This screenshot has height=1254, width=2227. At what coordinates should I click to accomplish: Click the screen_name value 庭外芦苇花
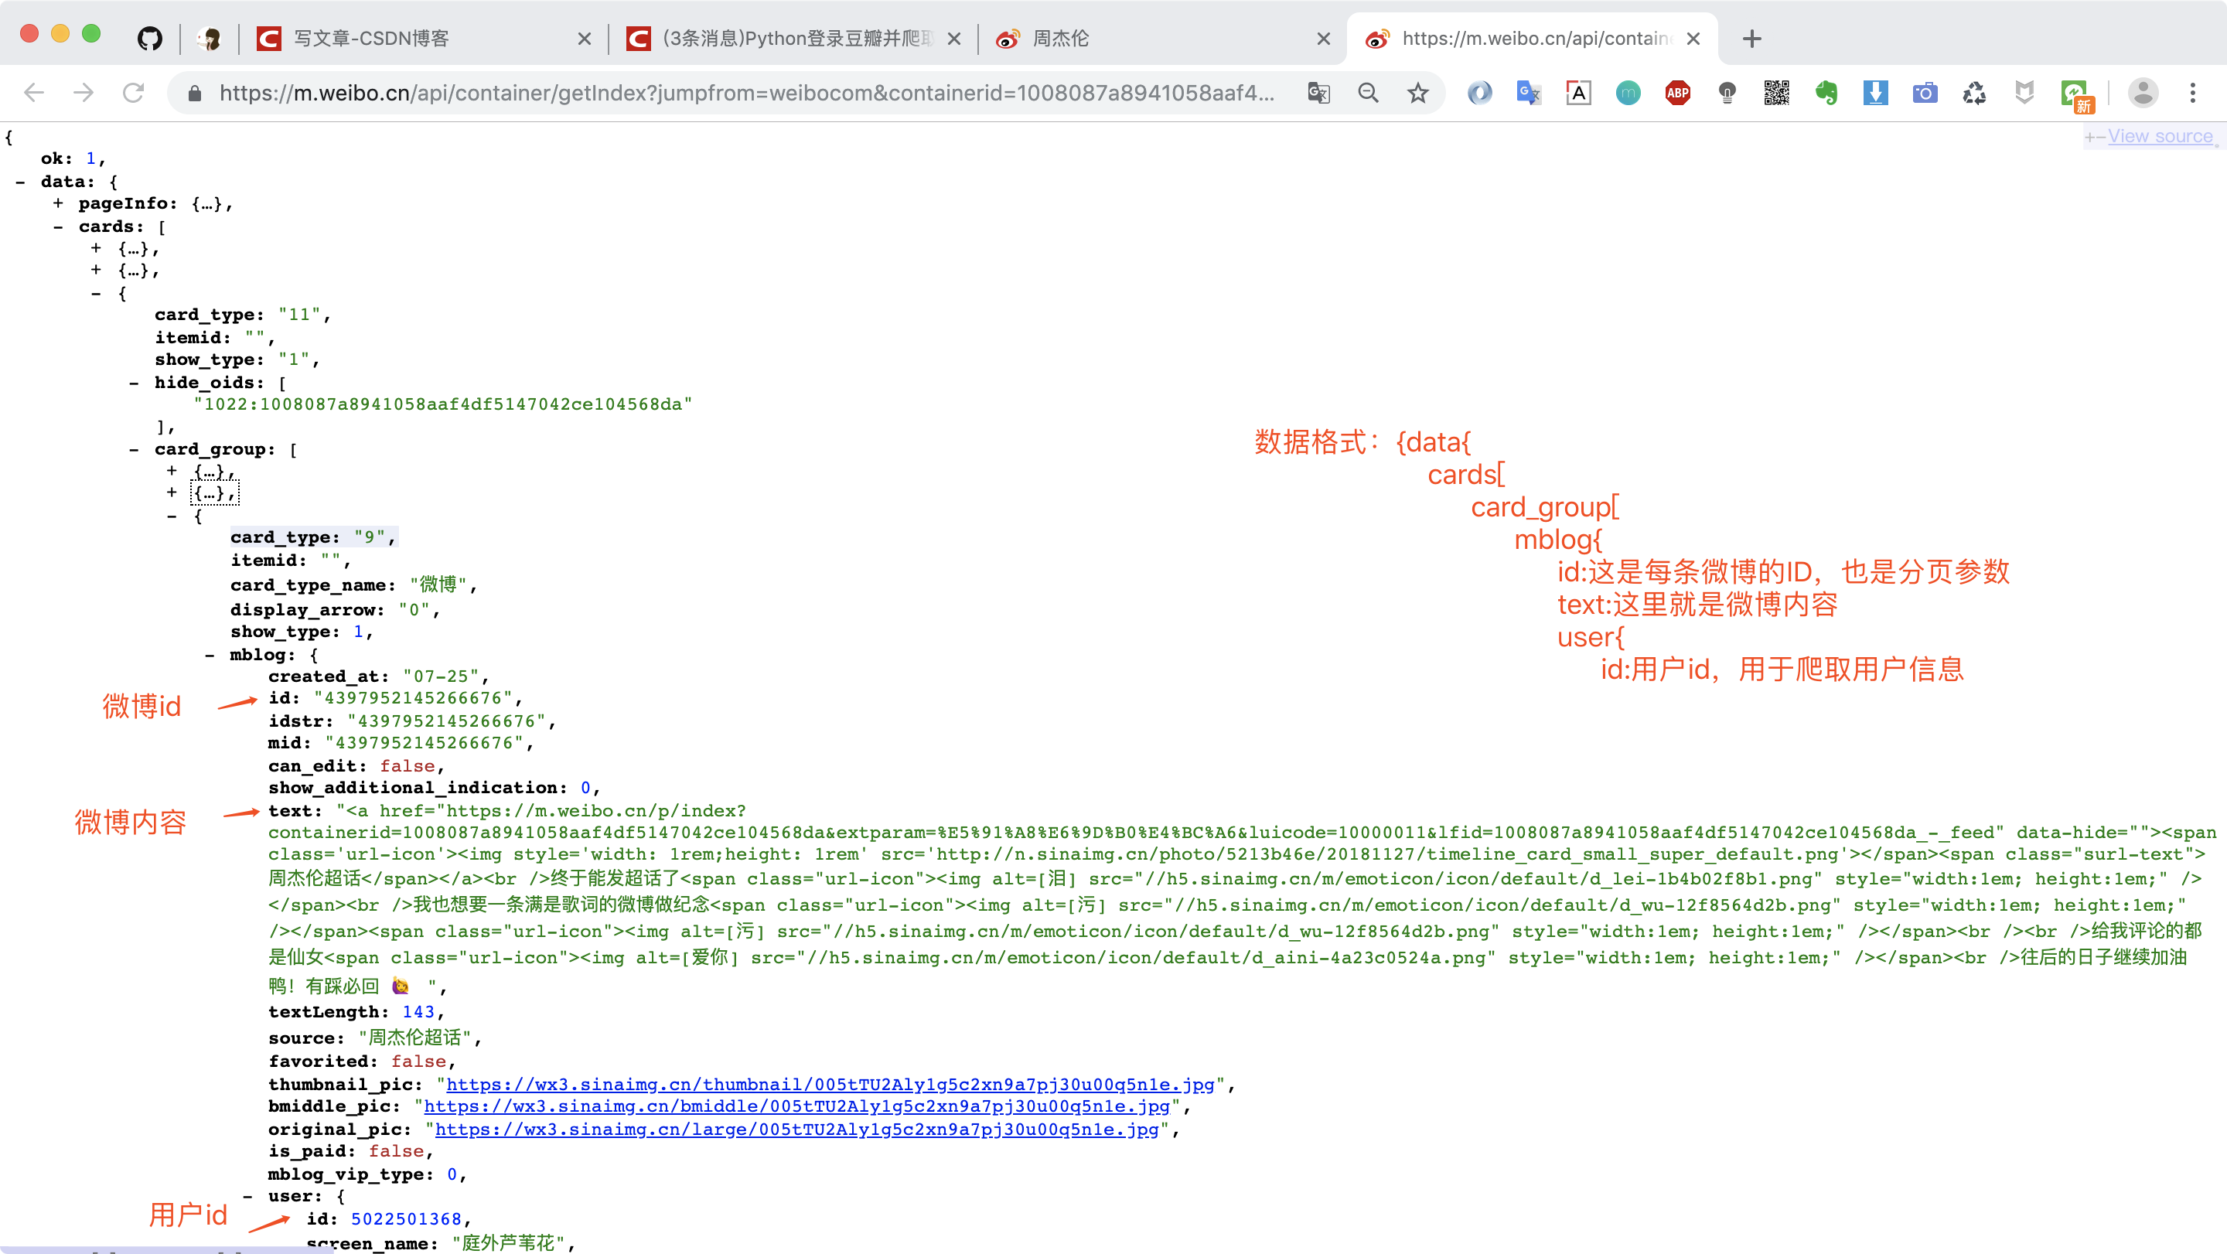coord(507,1242)
